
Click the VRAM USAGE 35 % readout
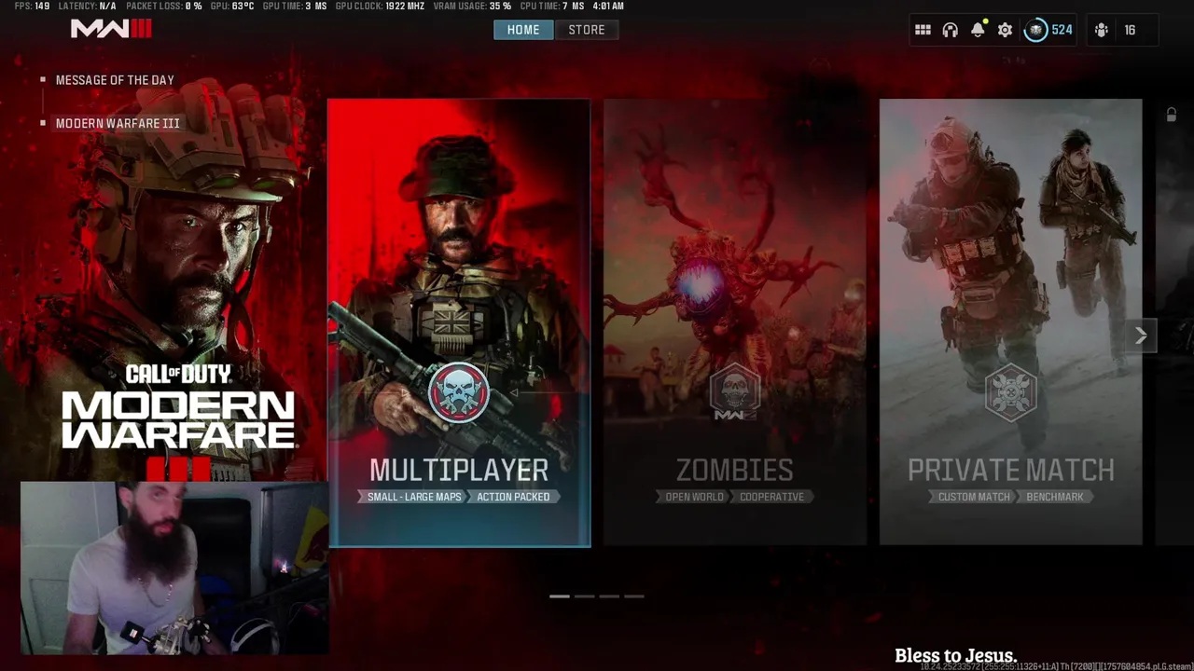pyautogui.click(x=472, y=6)
